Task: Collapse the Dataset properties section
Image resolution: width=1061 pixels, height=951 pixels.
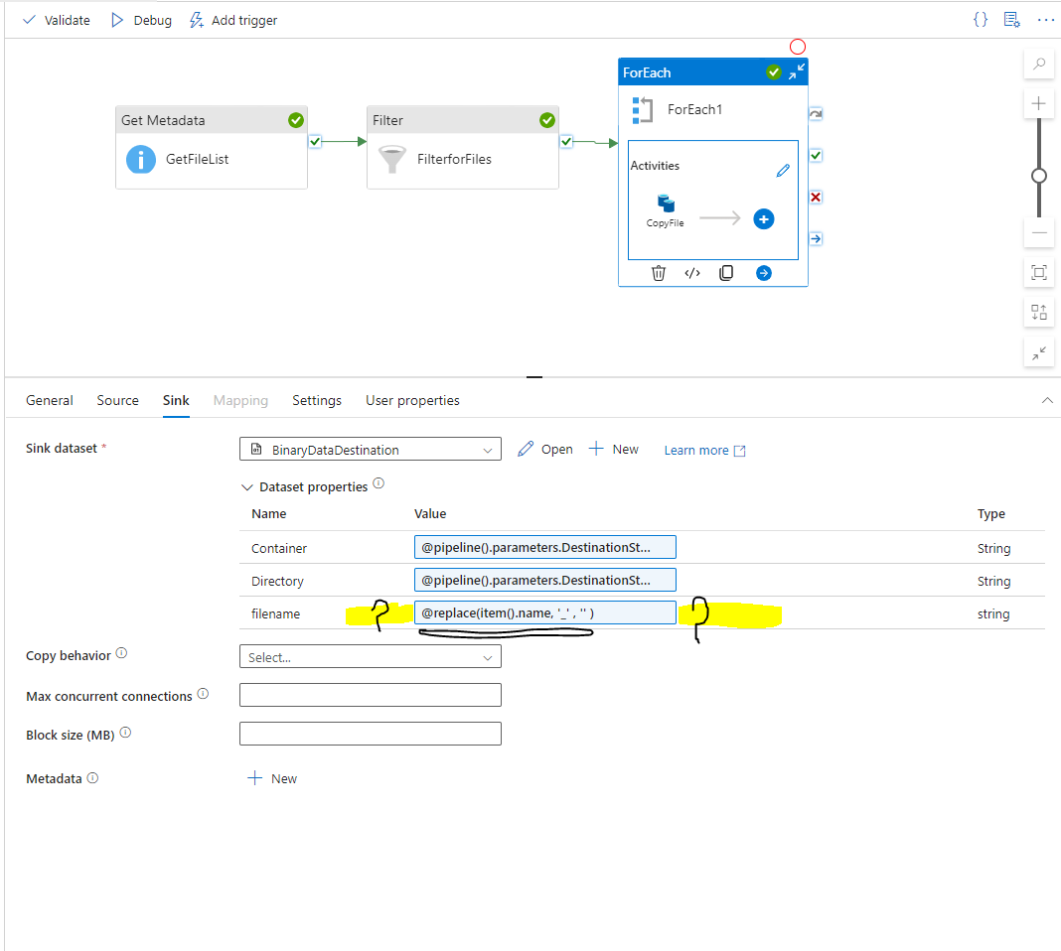Action: coord(247,487)
